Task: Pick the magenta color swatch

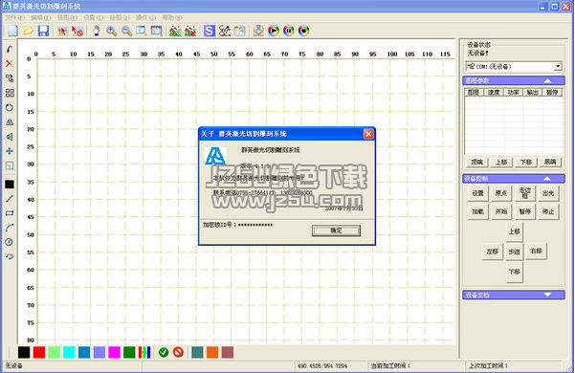Action: 114,353
